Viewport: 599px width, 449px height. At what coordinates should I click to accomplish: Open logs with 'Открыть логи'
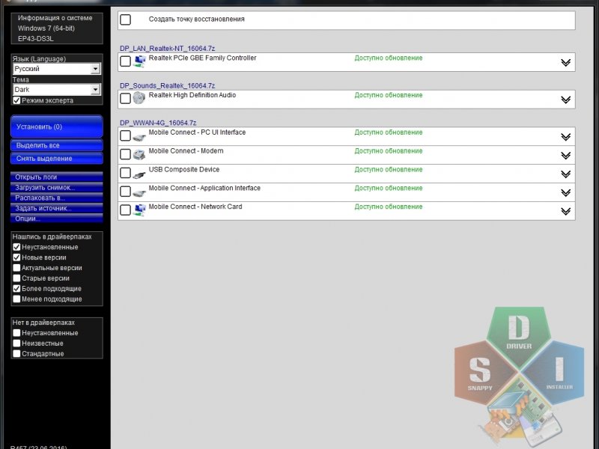[x=57, y=177]
